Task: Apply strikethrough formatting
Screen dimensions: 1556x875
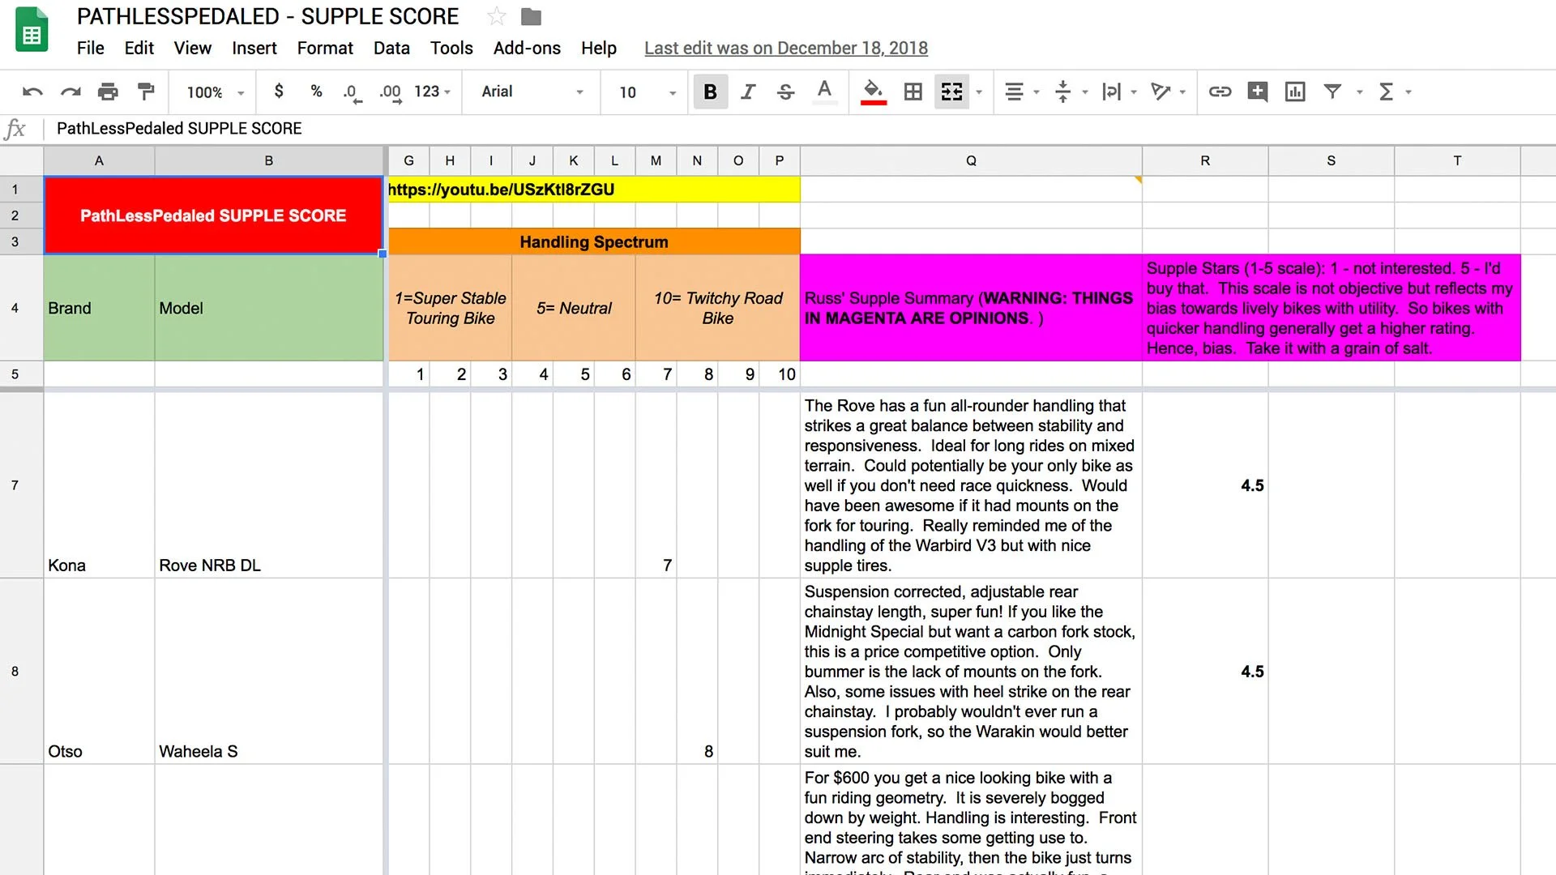Action: [785, 92]
